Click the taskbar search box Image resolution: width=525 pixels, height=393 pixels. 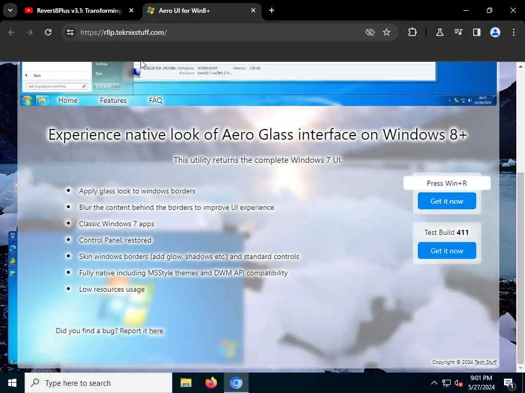tap(98, 383)
